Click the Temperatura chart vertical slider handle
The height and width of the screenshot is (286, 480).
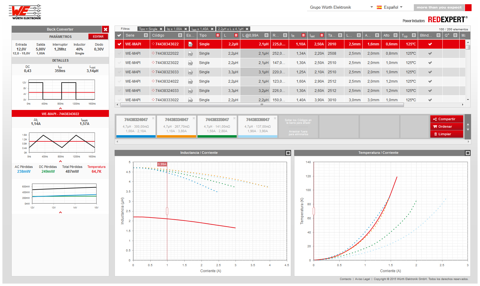point(314,211)
